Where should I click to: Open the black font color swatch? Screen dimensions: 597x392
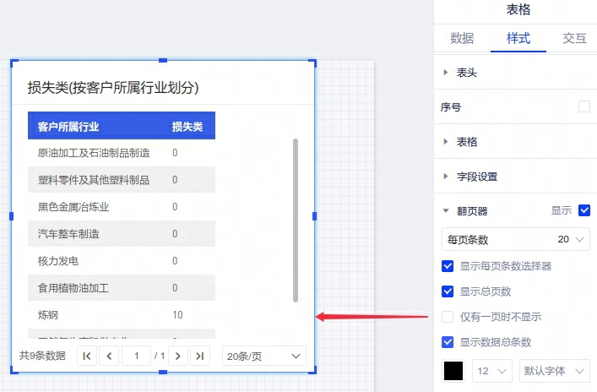tap(453, 371)
